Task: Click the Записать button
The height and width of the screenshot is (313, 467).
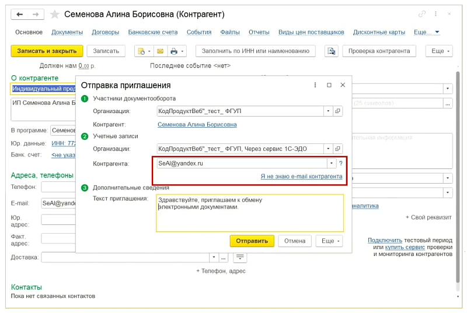Action: (106, 51)
